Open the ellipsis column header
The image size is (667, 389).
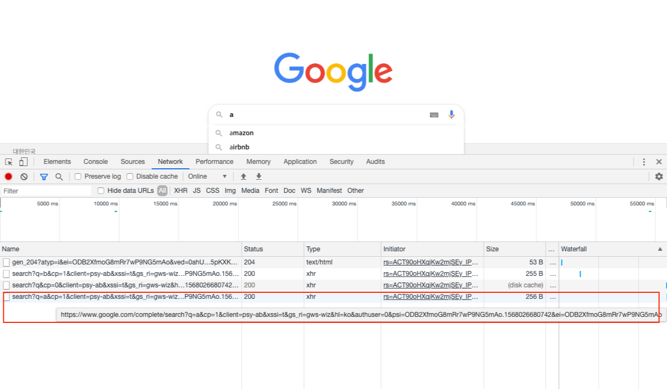[x=552, y=249]
